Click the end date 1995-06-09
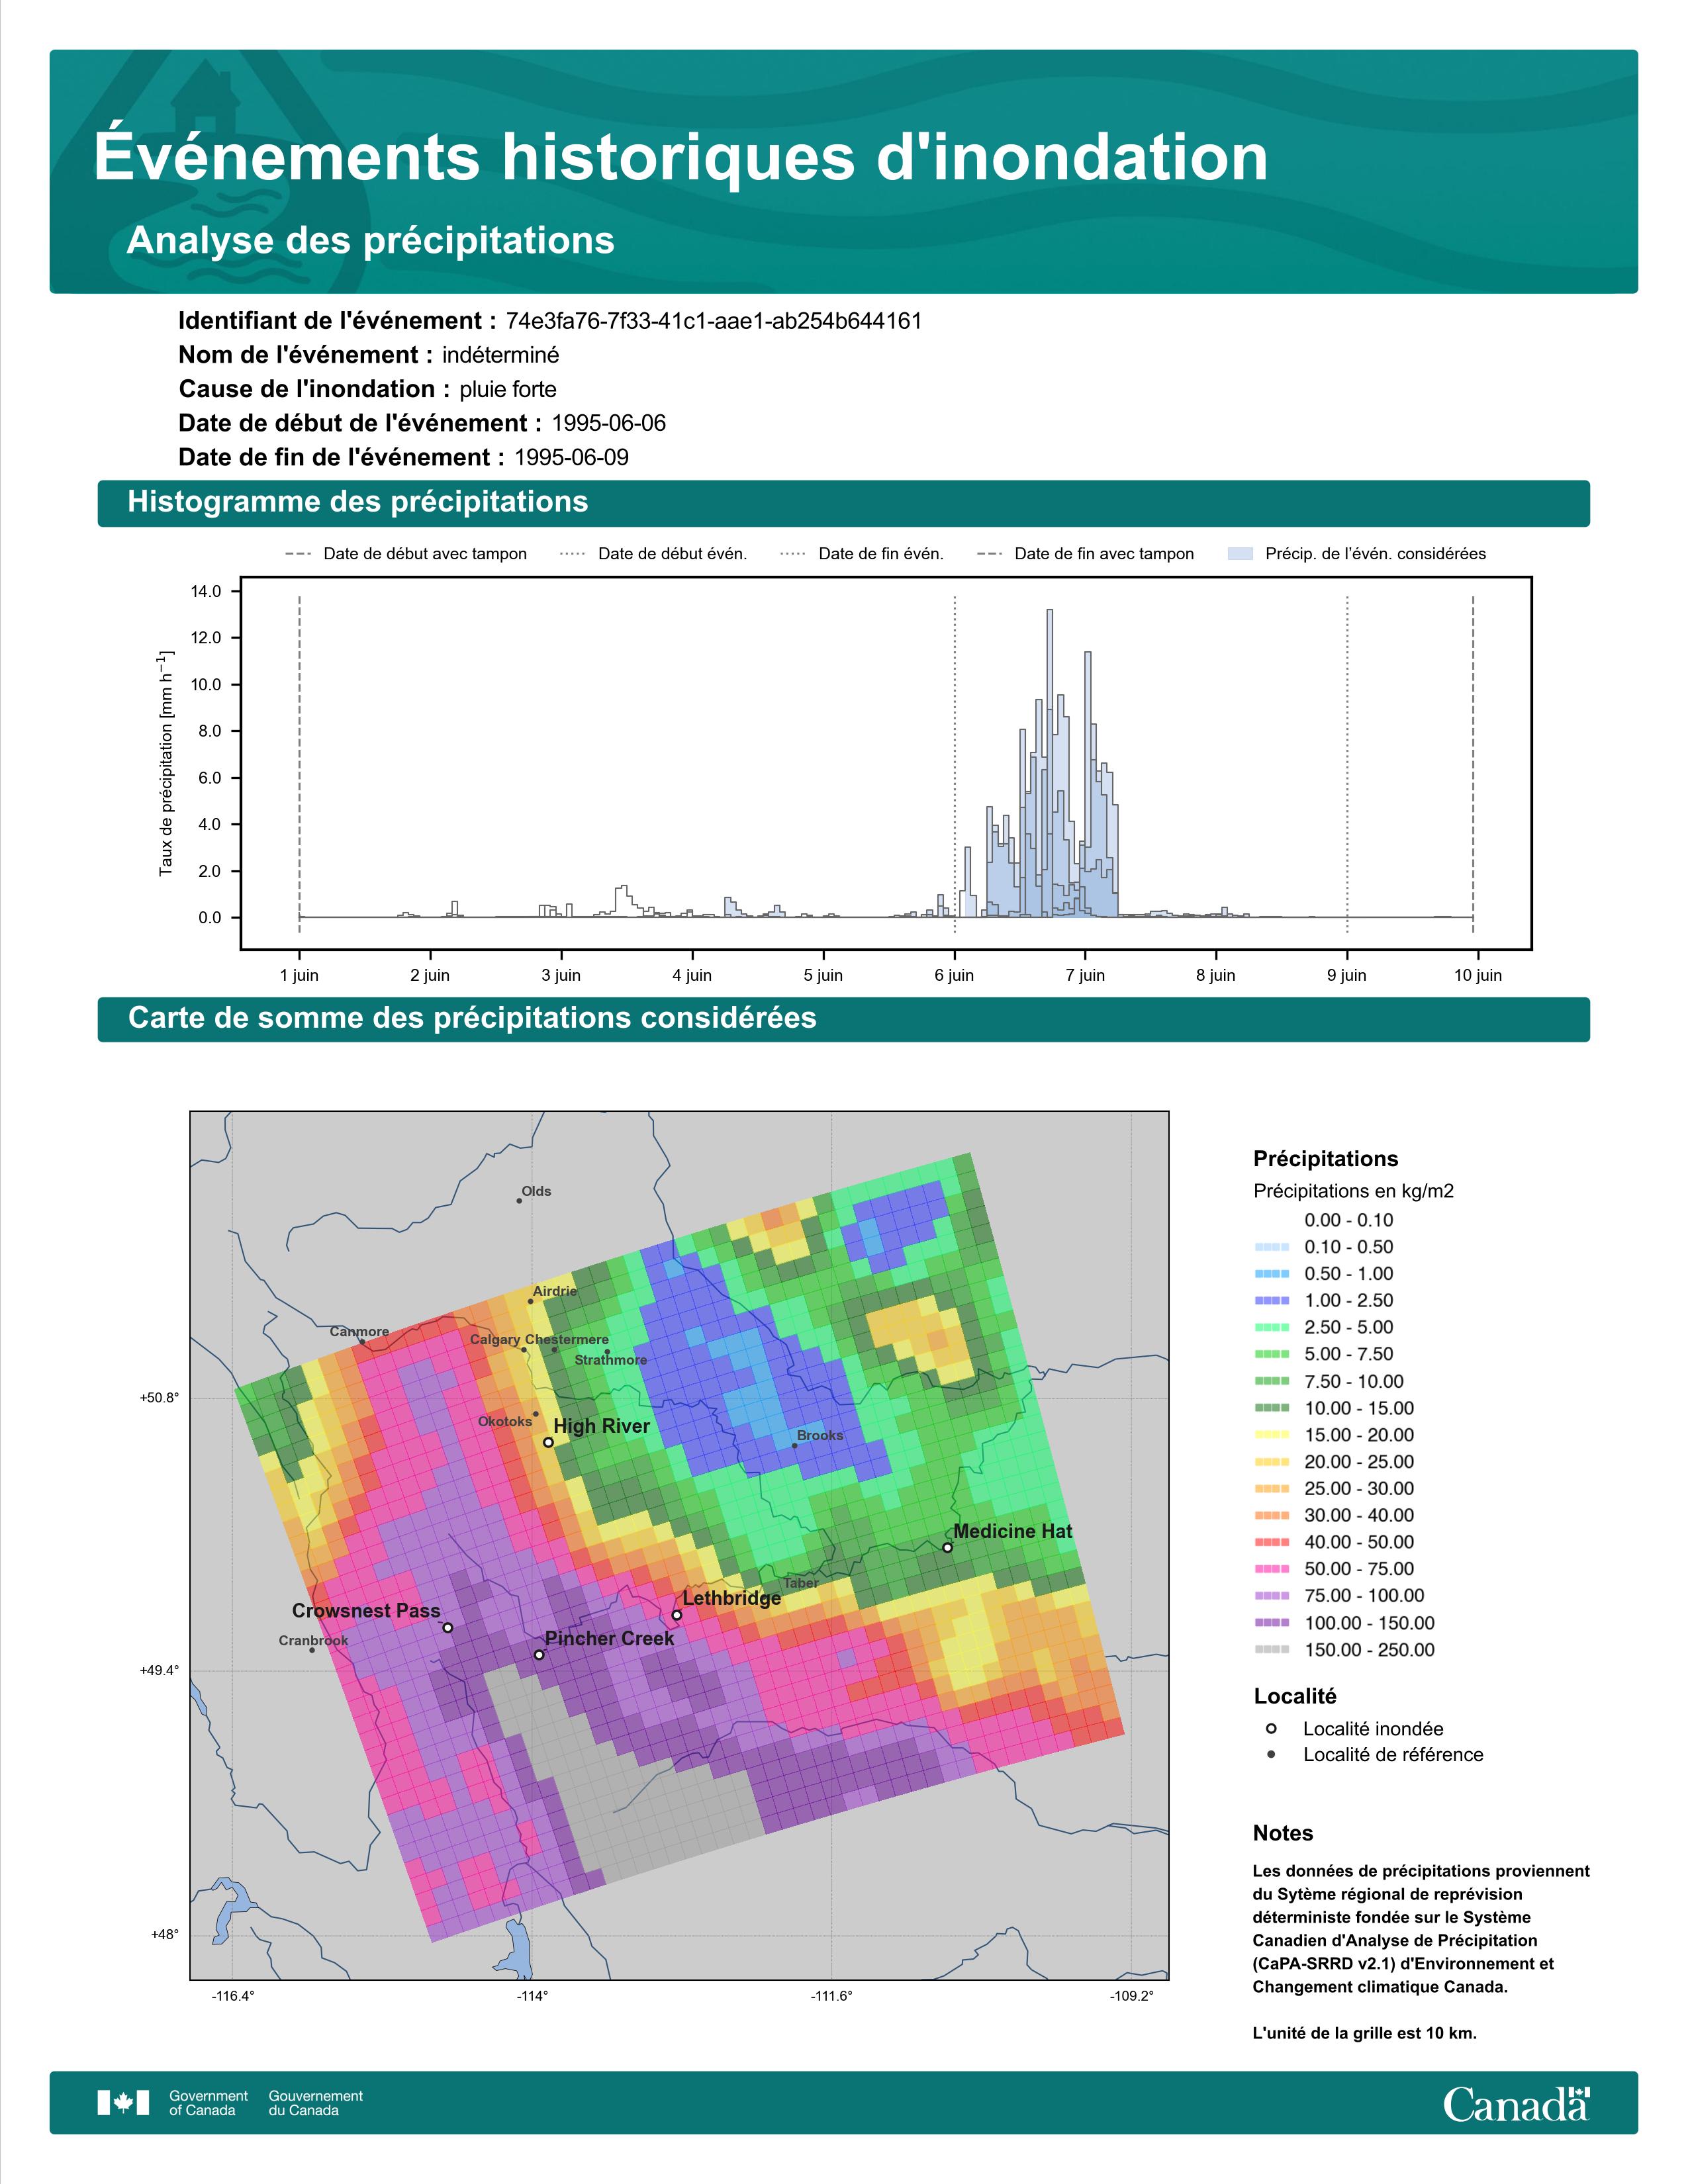1688x2184 pixels. coord(571,457)
